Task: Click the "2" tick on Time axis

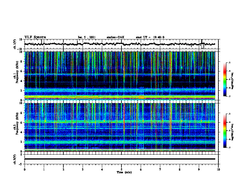Action: (63, 170)
